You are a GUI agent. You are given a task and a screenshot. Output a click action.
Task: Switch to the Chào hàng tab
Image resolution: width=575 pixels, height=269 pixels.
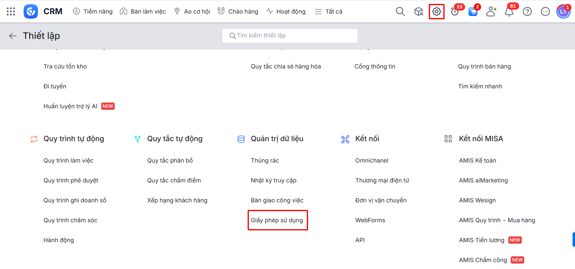pos(238,11)
